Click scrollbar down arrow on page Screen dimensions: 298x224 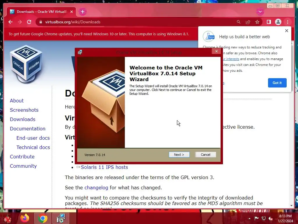click(x=291, y=206)
